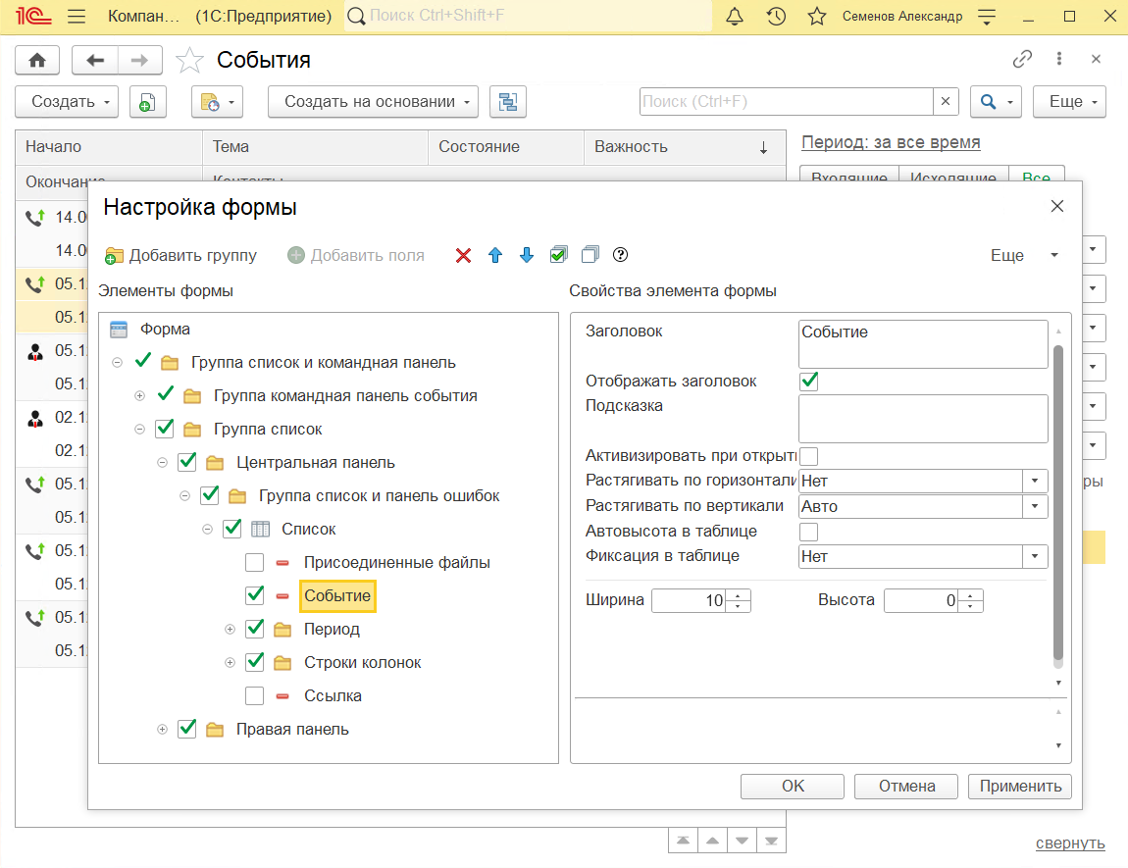Enable Автовысота в таблице checkbox
The height and width of the screenshot is (868, 1128).
click(x=808, y=532)
